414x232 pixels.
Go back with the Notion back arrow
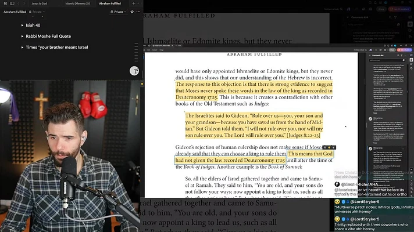point(19,3)
